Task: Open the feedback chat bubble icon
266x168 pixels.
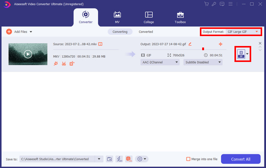Action: coord(222,4)
